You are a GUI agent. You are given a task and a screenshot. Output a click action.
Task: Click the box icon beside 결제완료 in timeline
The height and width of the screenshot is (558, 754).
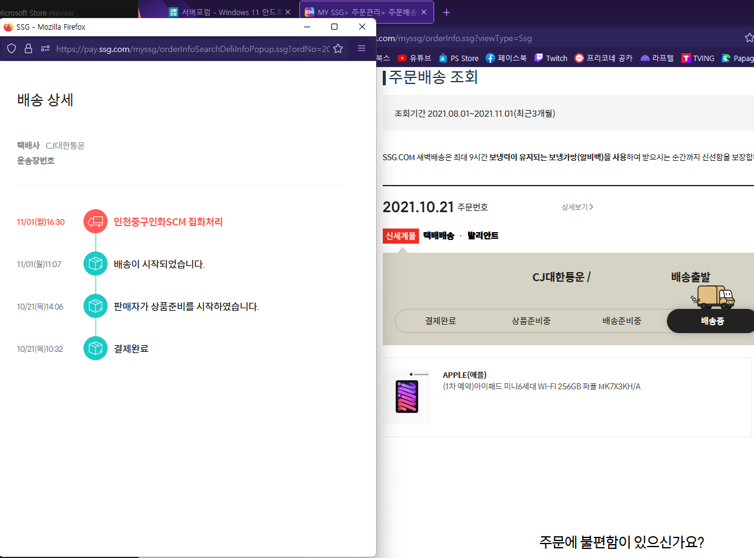pos(96,349)
